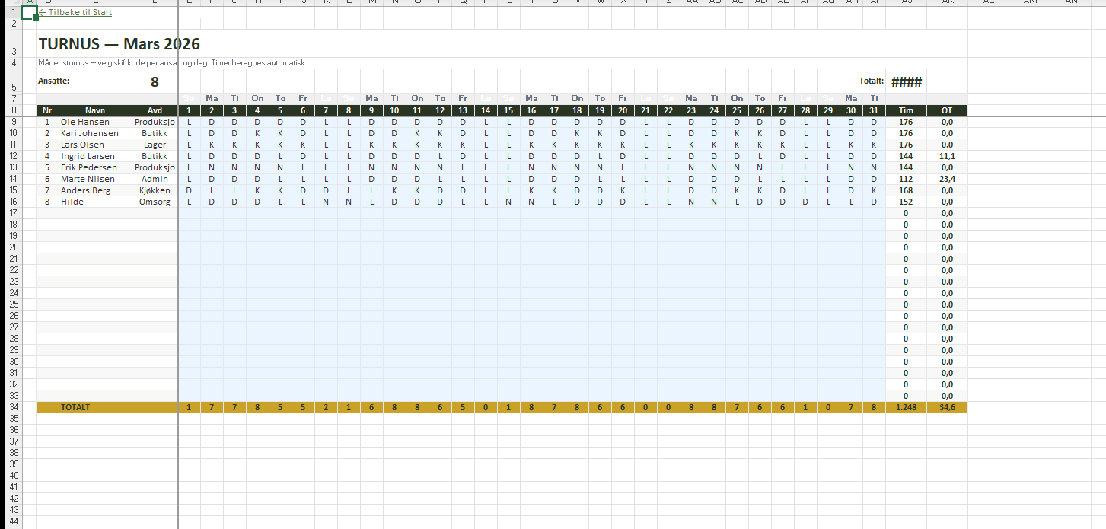Image resolution: width=1106 pixels, height=529 pixels.
Task: Click the Ansatte count cell showing 8
Action: [155, 82]
